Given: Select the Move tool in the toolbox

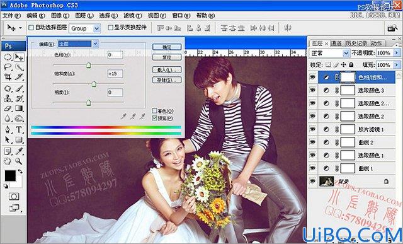Looking at the screenshot, I should pos(19,57).
